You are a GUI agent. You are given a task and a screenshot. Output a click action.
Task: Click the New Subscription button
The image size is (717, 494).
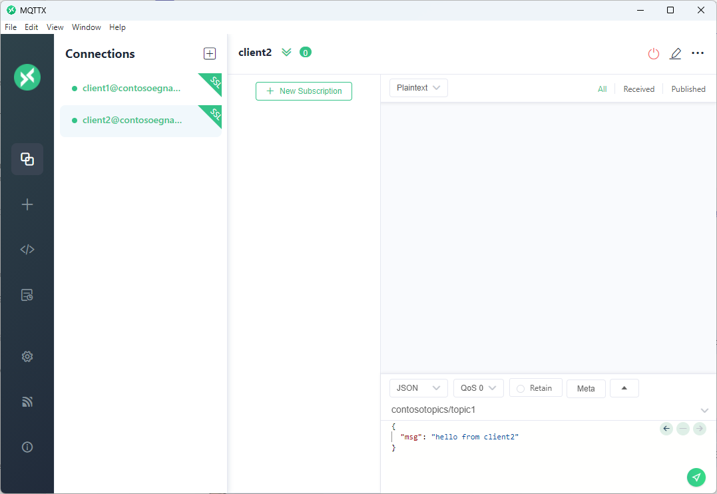[304, 91]
